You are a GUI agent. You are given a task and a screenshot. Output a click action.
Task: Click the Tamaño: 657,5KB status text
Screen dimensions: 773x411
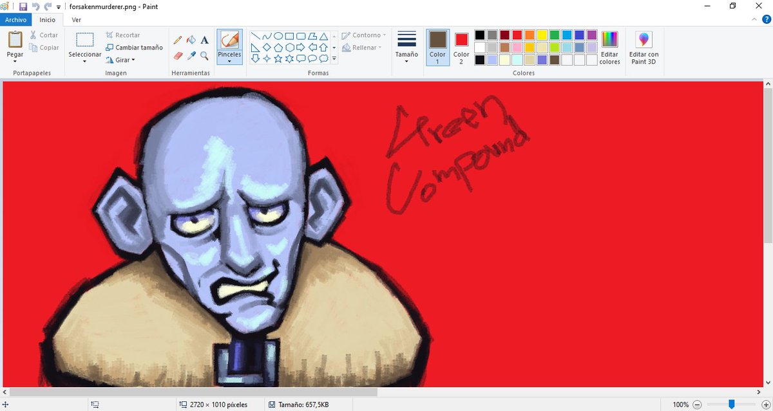click(303, 405)
